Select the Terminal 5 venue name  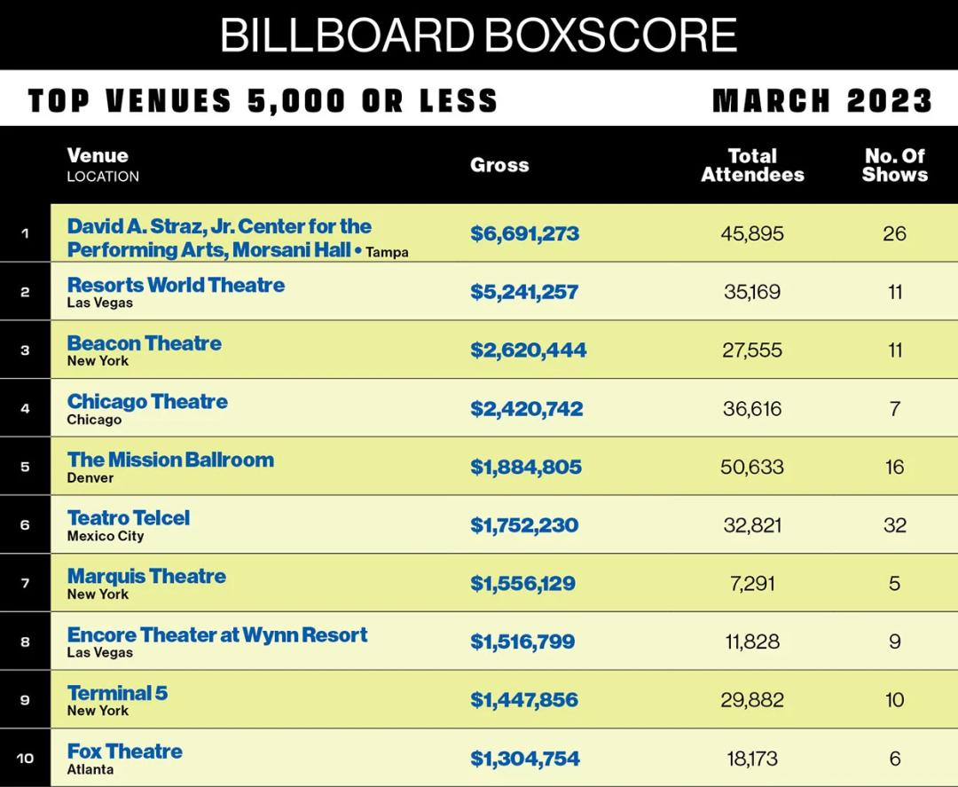click(x=117, y=693)
